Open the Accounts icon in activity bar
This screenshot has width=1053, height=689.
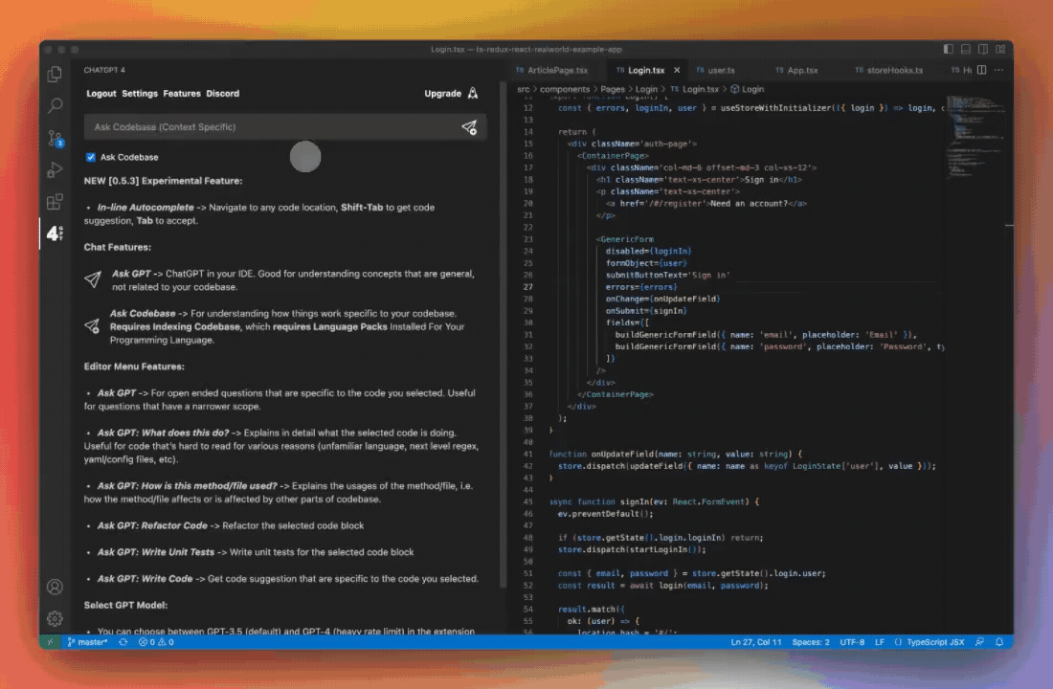coord(56,587)
